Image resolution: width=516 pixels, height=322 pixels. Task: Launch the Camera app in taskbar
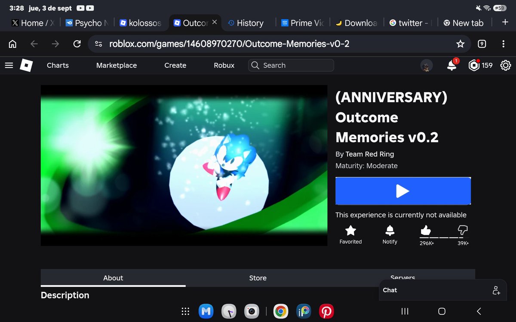252,311
